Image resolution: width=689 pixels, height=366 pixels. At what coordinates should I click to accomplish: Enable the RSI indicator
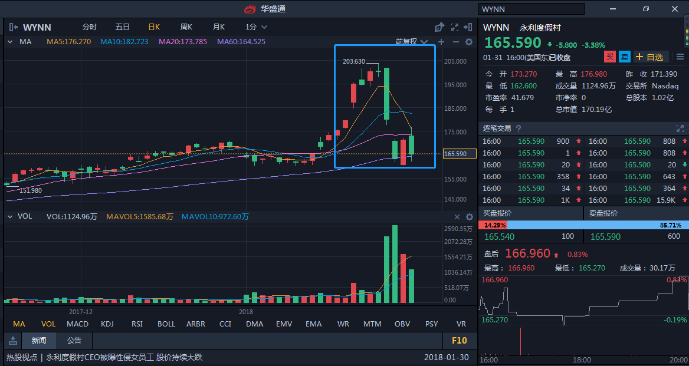pyautogui.click(x=137, y=324)
